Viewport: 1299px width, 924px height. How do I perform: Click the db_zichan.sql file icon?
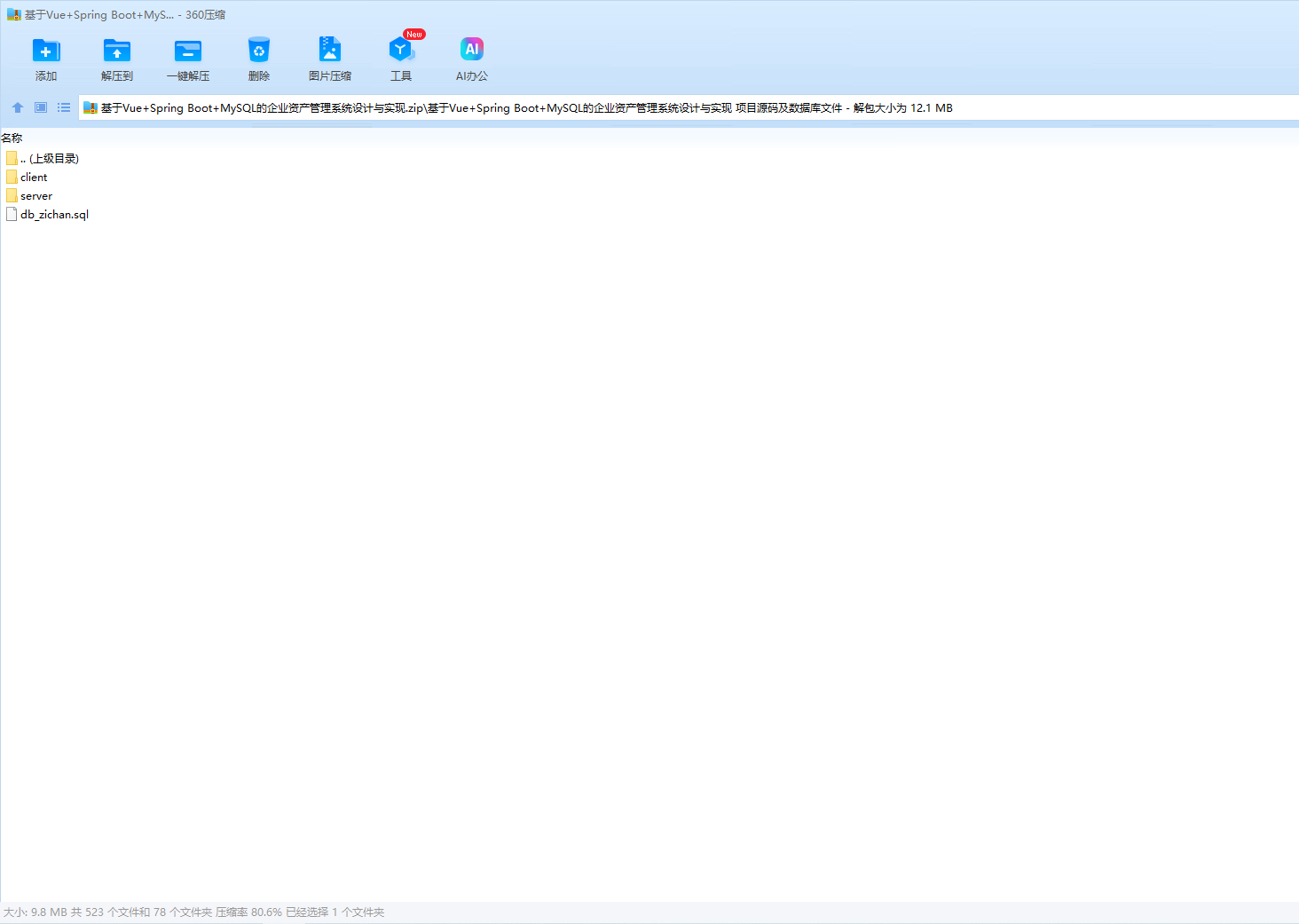tap(12, 214)
